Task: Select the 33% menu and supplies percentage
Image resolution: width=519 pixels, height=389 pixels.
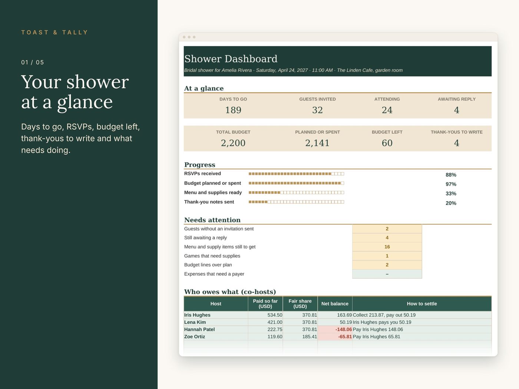Action: [451, 193]
